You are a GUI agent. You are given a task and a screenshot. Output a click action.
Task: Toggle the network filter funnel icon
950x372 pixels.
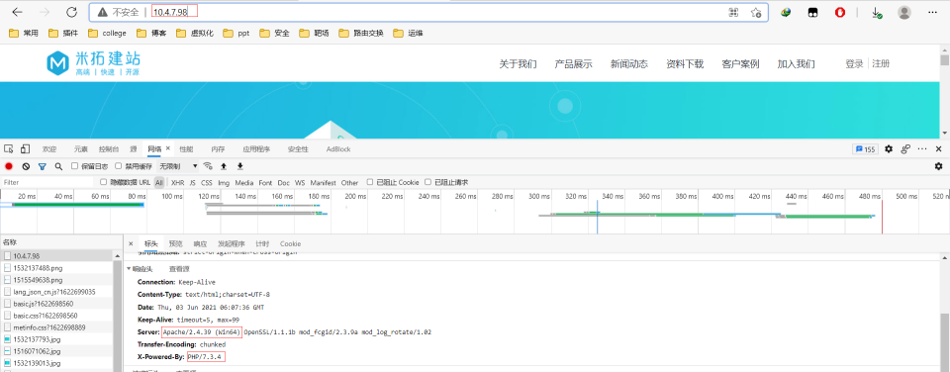[x=43, y=166]
